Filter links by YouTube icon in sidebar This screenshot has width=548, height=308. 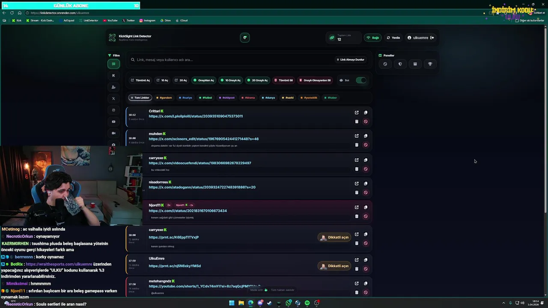pyautogui.click(x=113, y=122)
